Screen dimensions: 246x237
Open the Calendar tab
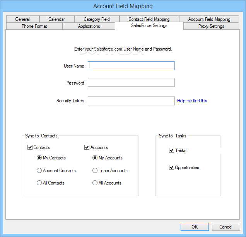(x=57, y=19)
